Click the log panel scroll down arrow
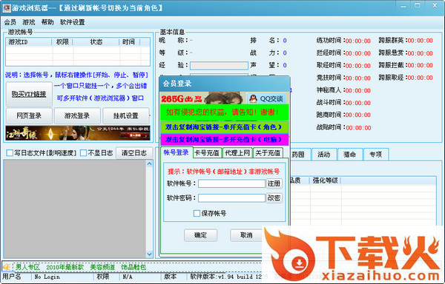 [x=149, y=254]
